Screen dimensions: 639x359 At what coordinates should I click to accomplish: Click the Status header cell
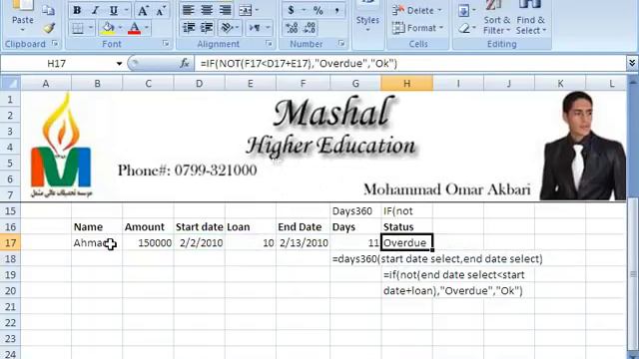click(x=406, y=226)
